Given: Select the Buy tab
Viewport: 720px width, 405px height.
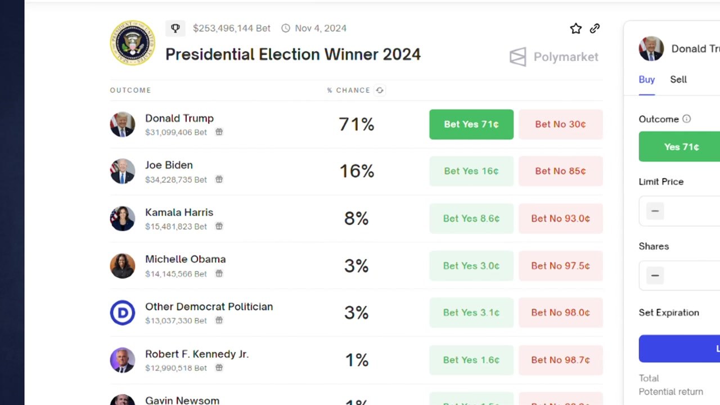Looking at the screenshot, I should tap(646, 79).
